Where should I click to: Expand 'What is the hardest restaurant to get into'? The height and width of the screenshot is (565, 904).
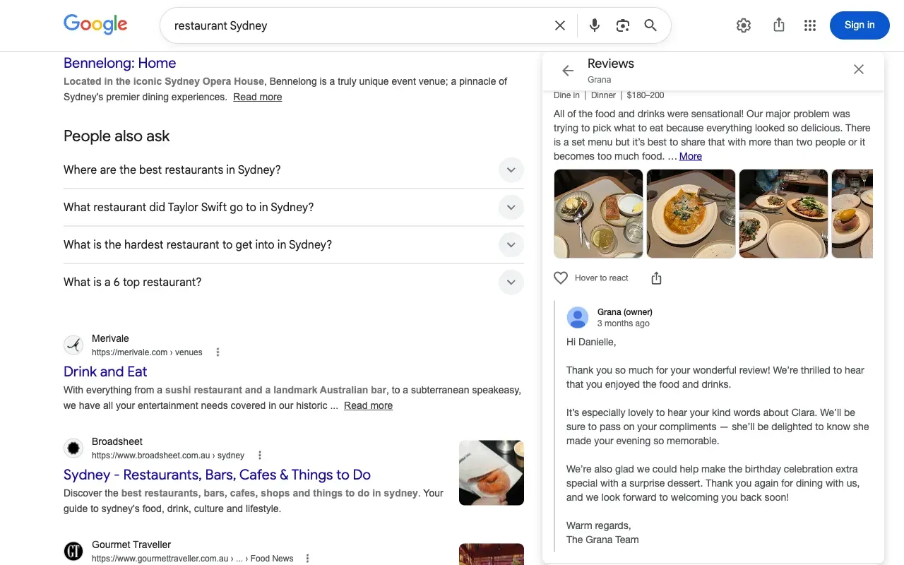point(294,245)
